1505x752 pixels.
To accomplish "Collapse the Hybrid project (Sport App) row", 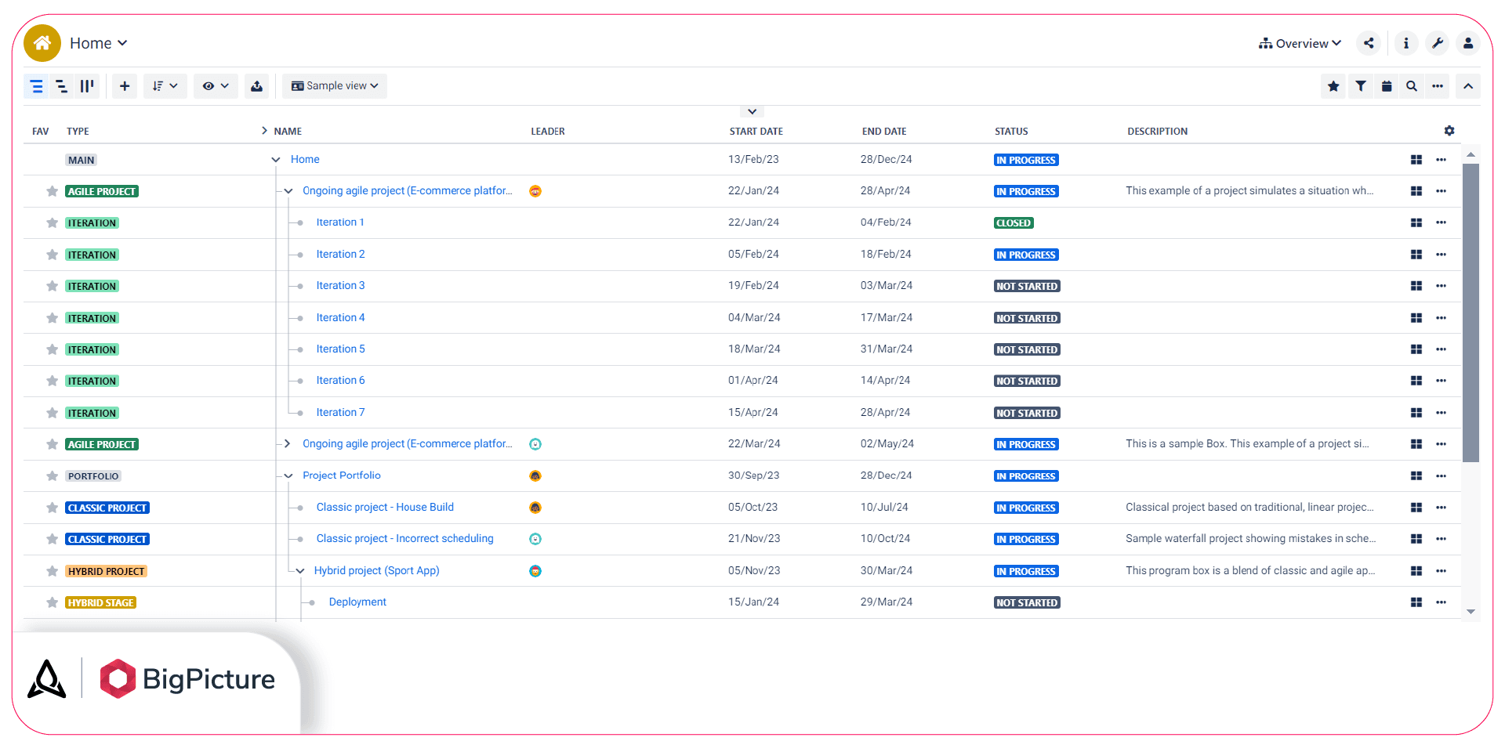I will (300, 571).
